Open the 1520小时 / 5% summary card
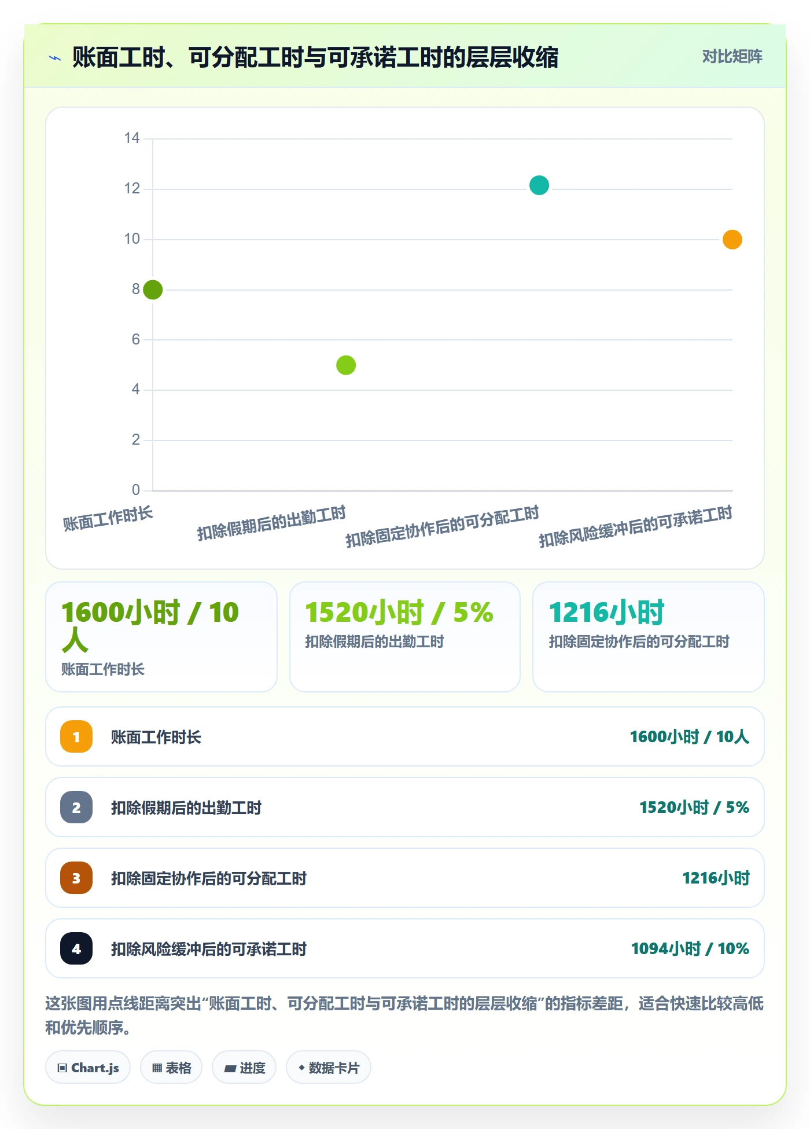 [405, 637]
